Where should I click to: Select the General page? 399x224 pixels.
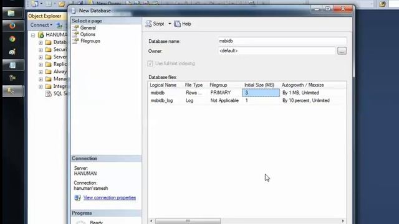click(88, 27)
